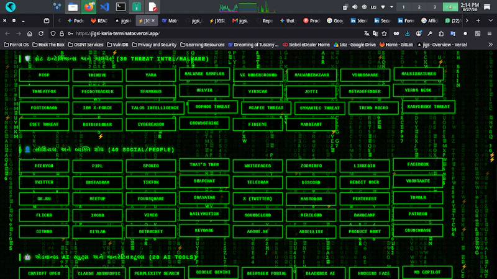The image size is (497, 279).
Task: Open the Parrot OS main menu
Action: click(x=11, y=7)
